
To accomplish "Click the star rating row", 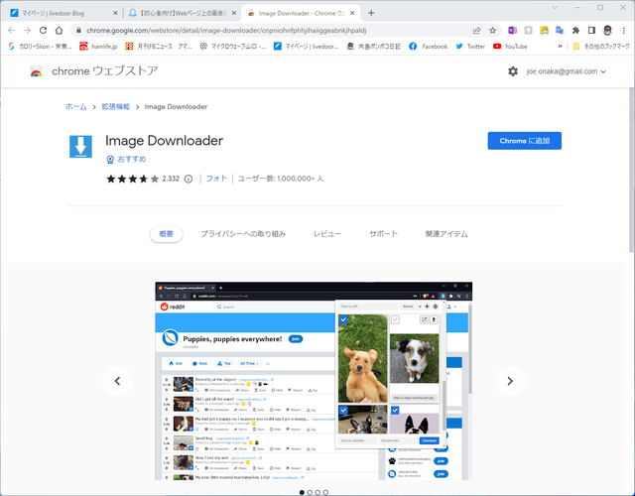I will coord(132,179).
